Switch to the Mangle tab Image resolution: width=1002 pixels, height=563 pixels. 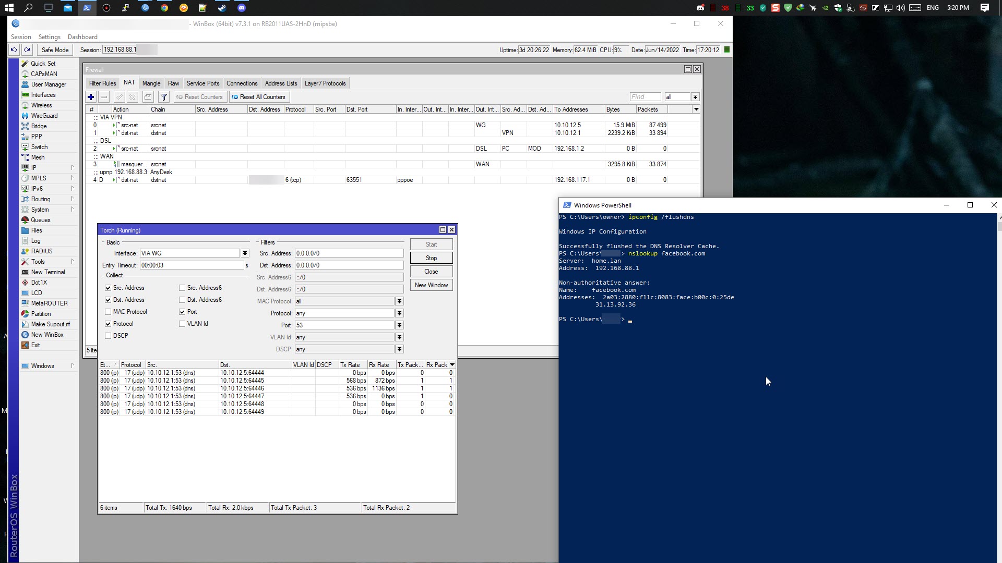tap(151, 83)
